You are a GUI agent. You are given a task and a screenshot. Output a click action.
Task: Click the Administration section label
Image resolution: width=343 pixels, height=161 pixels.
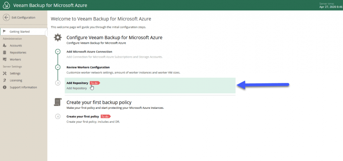12,39
